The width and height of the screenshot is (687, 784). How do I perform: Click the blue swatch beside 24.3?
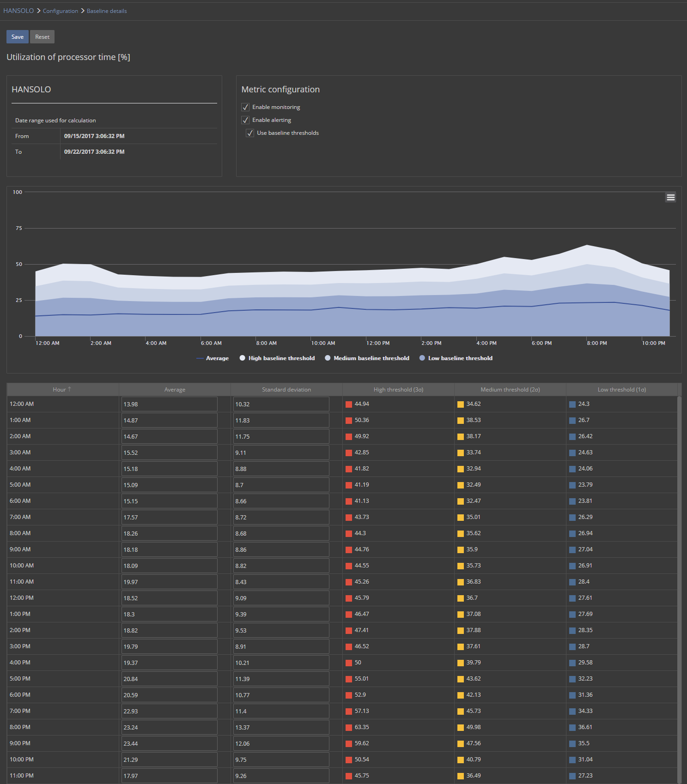572,404
